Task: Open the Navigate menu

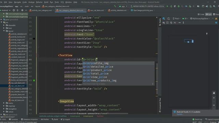Action: (x=17, y=2)
